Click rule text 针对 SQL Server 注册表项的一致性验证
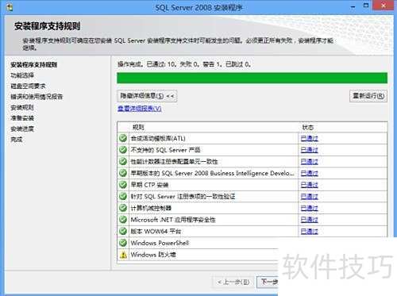This screenshot has height=296, width=397. click(183, 197)
